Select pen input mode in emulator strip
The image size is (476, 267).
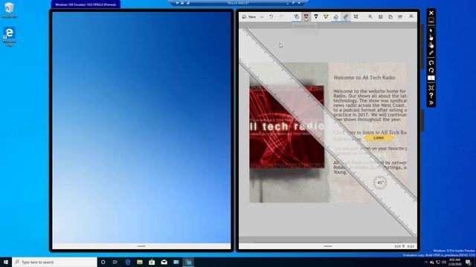[x=431, y=53]
